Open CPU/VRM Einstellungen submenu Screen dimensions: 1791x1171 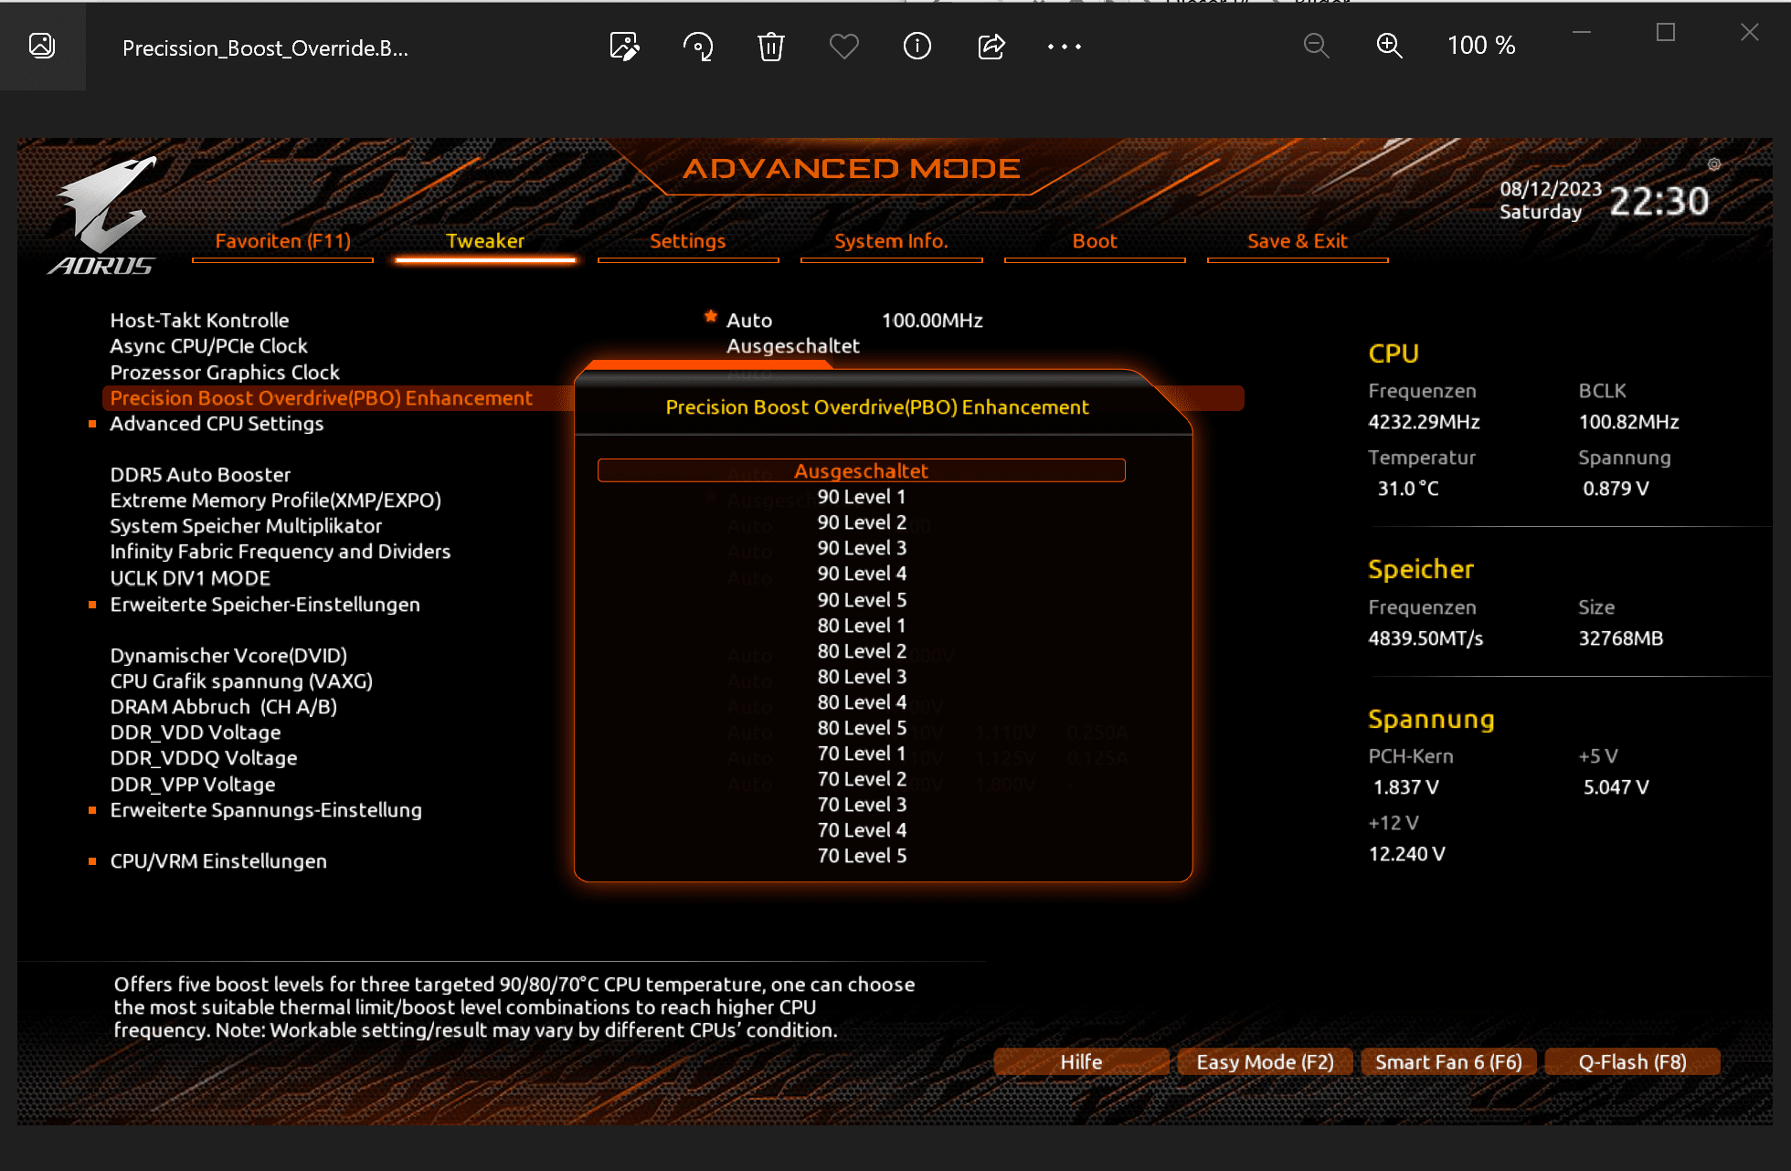pos(218,861)
